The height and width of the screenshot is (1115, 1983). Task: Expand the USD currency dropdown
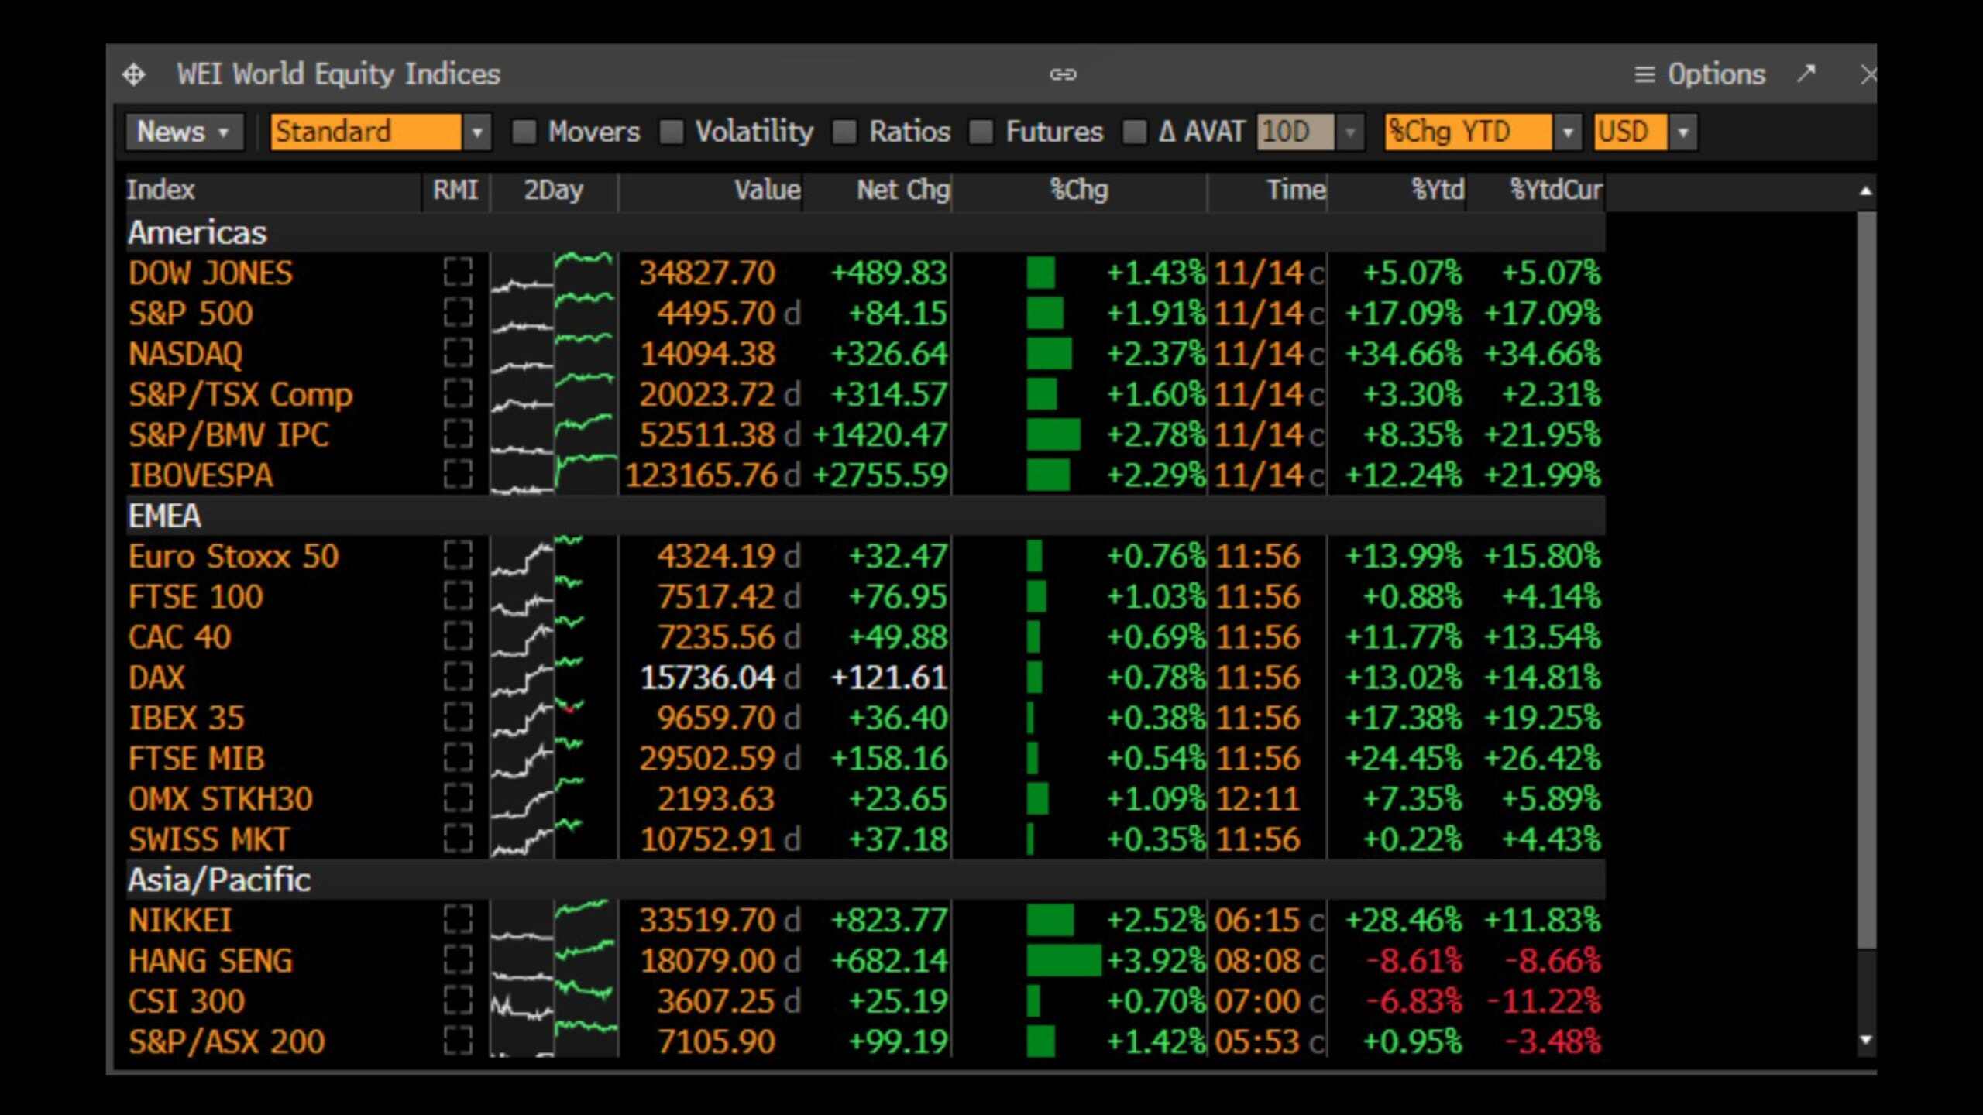1682,132
